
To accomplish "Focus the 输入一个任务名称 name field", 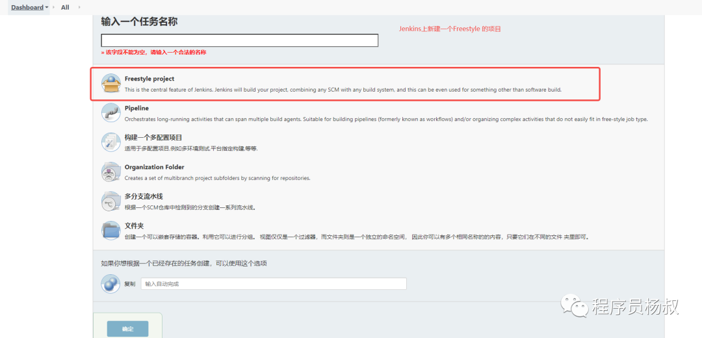I will [x=239, y=40].
